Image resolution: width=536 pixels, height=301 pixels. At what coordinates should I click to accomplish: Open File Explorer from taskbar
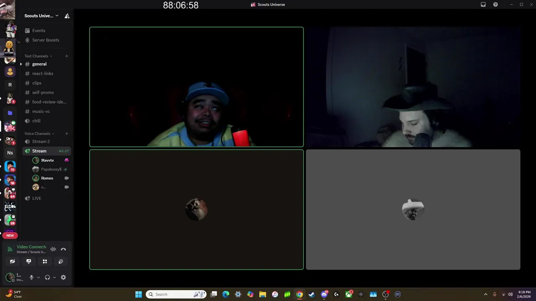point(263,294)
